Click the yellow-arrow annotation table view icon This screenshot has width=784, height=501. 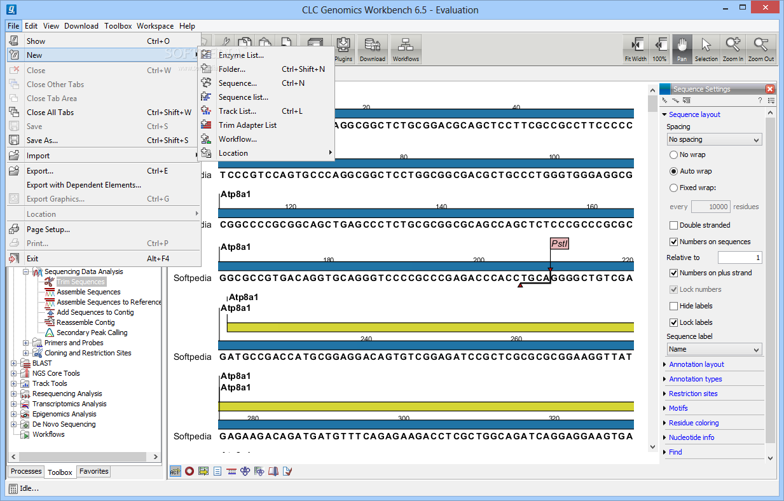[203, 471]
